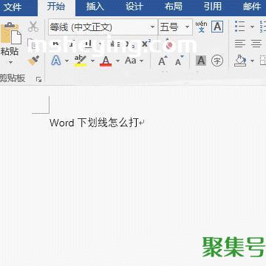Click the Increase Font Size icon
This screenshot has width=266, height=266.
(x=163, y=61)
